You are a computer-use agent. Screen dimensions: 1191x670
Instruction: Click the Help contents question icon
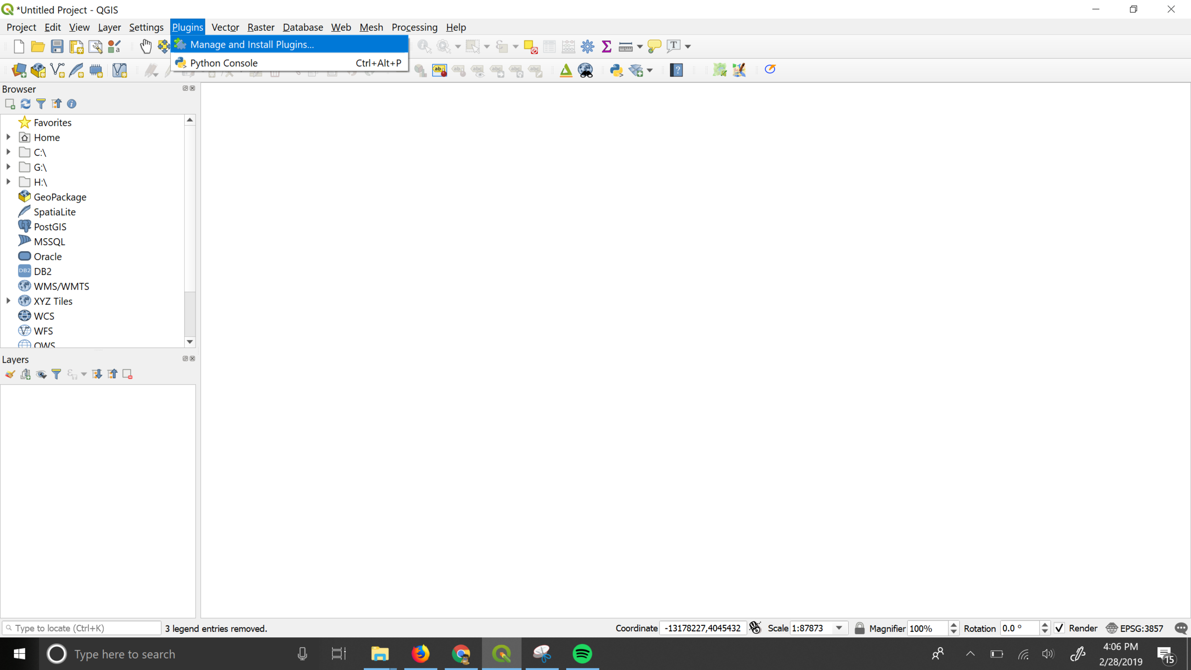click(x=676, y=70)
